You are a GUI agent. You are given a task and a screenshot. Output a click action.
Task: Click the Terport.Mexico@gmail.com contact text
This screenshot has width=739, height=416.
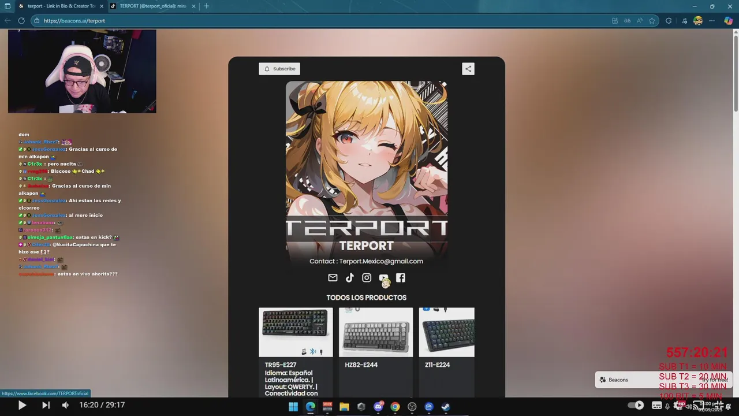coord(381,261)
